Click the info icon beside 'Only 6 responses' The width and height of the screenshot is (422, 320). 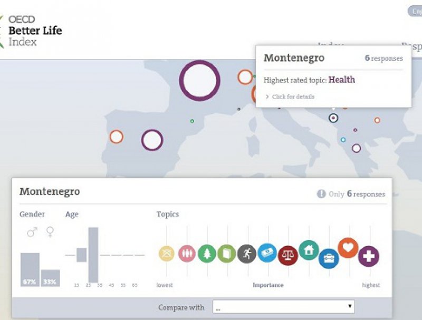[x=321, y=194]
